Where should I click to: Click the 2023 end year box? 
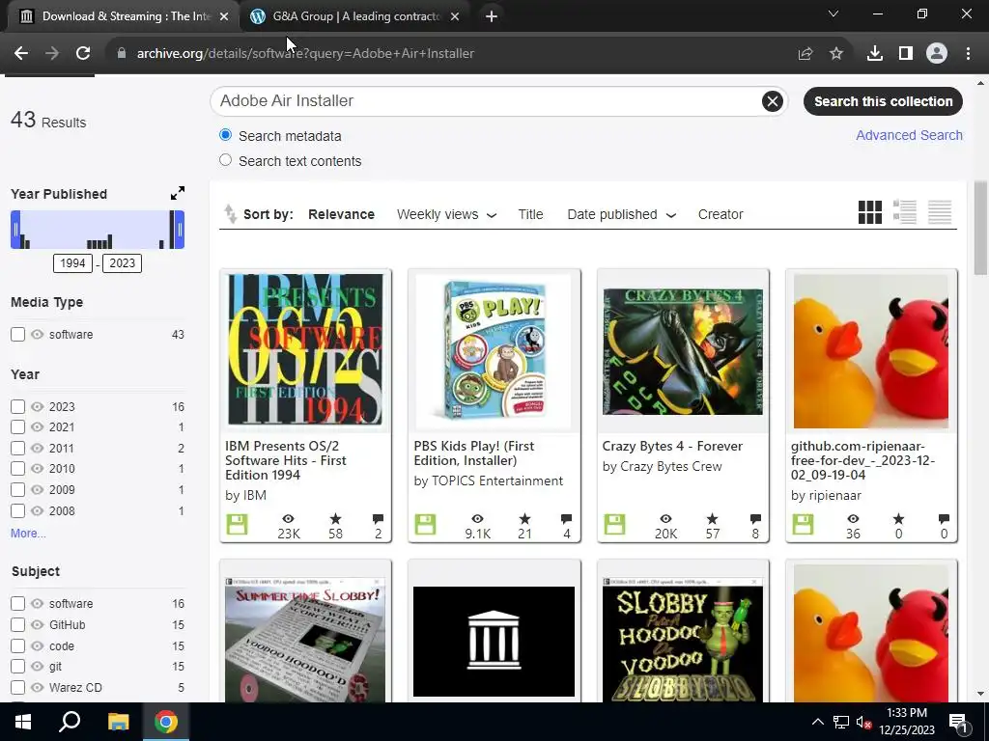(123, 263)
